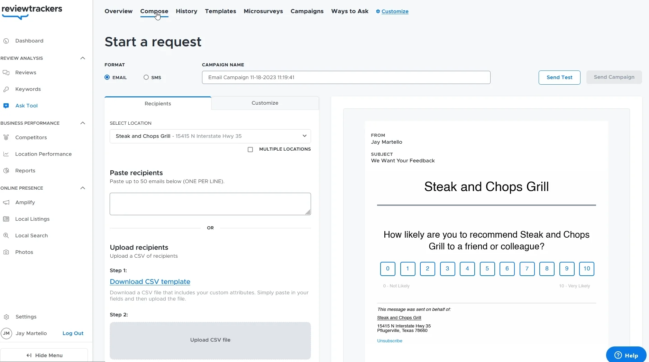The height and width of the screenshot is (362, 649).
Task: Select the EMAIL format radio button
Action: [x=107, y=77]
